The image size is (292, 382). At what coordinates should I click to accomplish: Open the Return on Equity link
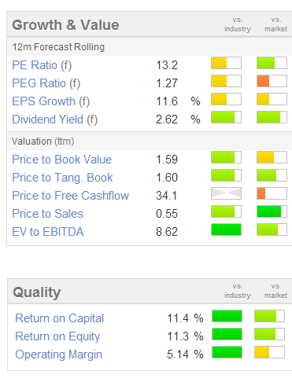pyautogui.click(x=57, y=336)
